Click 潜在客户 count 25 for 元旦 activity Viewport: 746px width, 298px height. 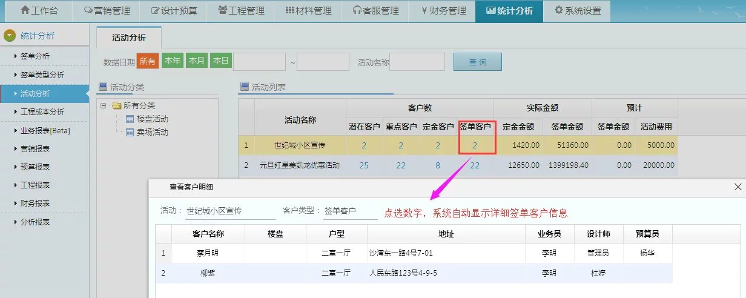(x=364, y=165)
